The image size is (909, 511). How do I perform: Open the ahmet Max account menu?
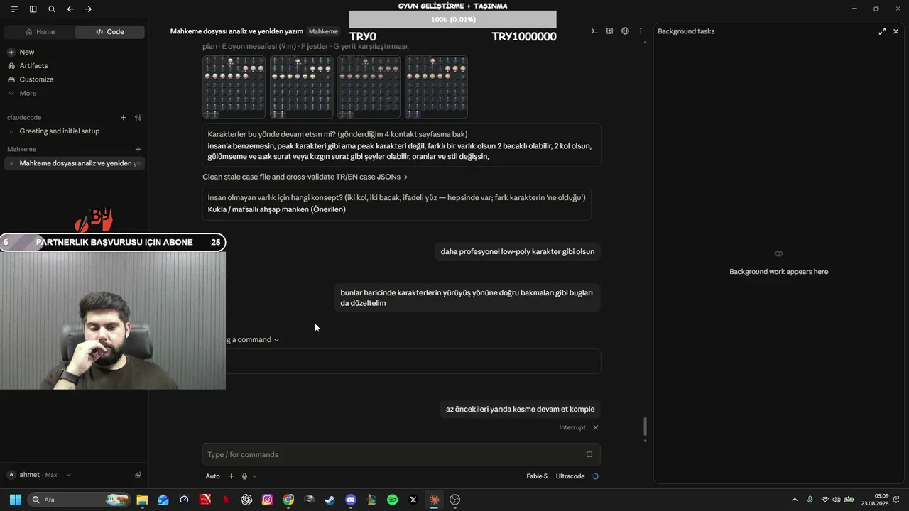tap(39, 475)
